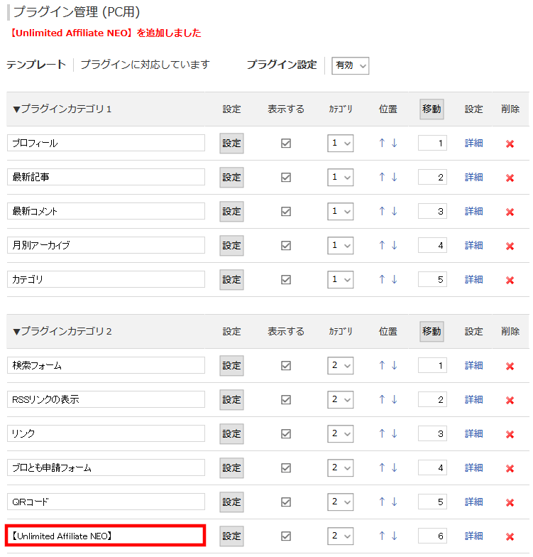Open 詳細 link for 最新コメント

click(474, 212)
